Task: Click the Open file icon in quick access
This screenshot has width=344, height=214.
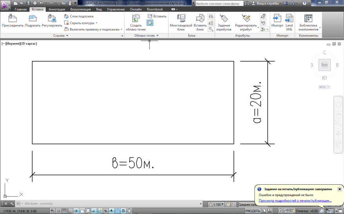Action: (x=22, y=3)
